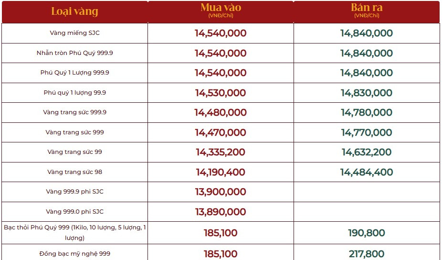Click the 14,780,000 sell price
442x260 pixels.
[367, 113]
